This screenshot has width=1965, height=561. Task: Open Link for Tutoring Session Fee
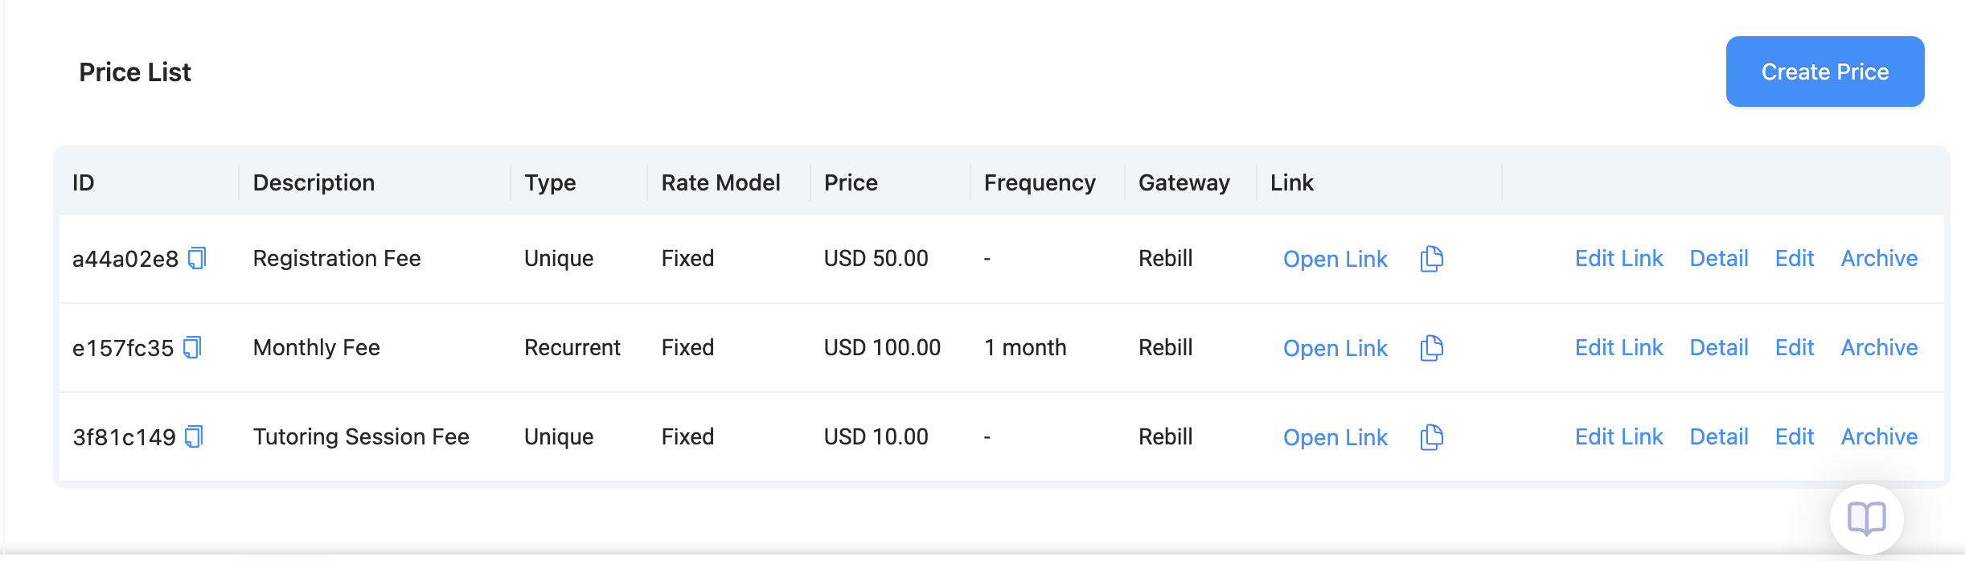point(1335,437)
